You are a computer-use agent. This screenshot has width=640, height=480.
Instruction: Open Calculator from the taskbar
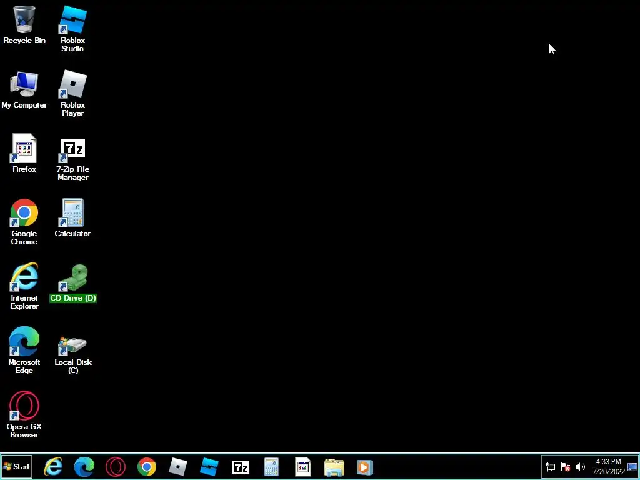click(x=271, y=467)
